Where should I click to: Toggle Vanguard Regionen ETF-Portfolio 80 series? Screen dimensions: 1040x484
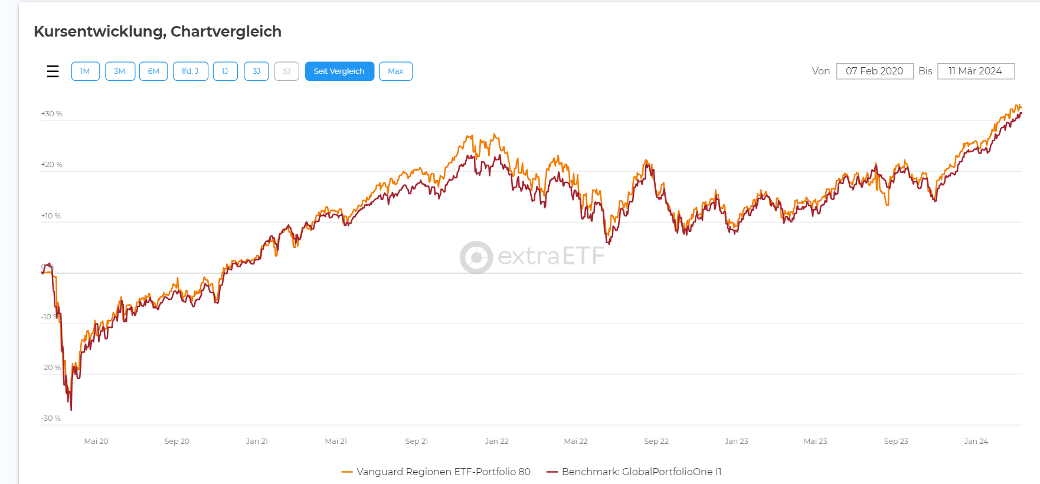[x=443, y=472]
